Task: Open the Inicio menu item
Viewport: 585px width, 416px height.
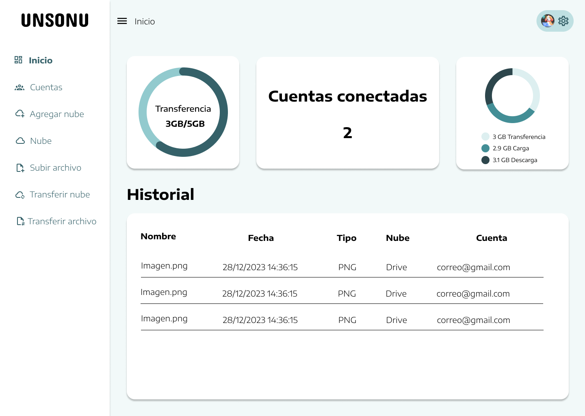Action: tap(40, 60)
